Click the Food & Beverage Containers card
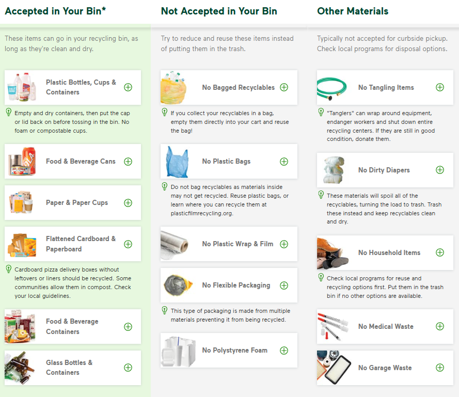459x397 pixels. [x=72, y=326]
